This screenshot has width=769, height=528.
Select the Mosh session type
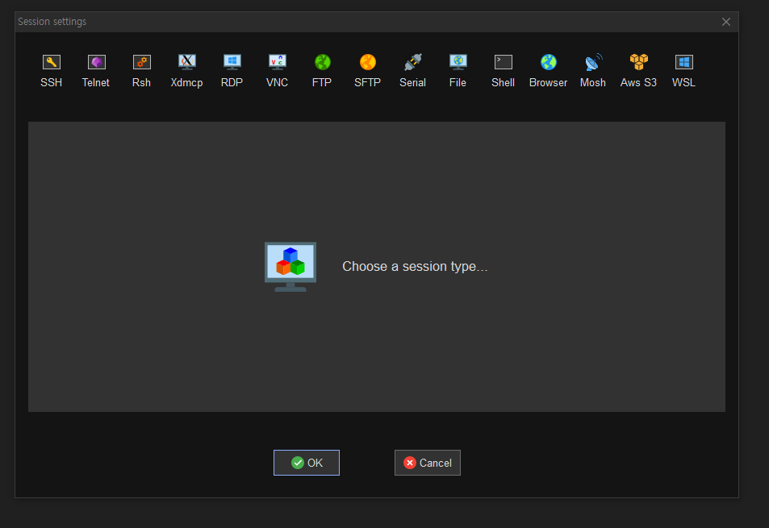pos(593,71)
